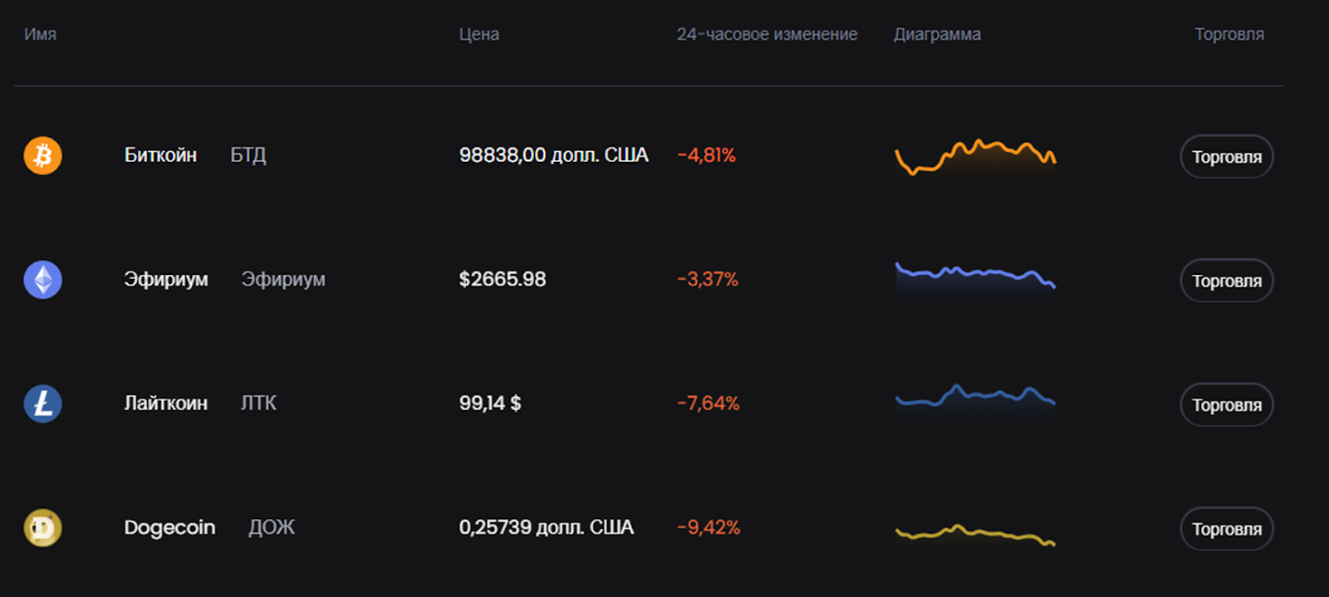Open the Litecoin blue sparkline chart
Image resolution: width=1329 pixels, height=597 pixels.
tap(975, 401)
